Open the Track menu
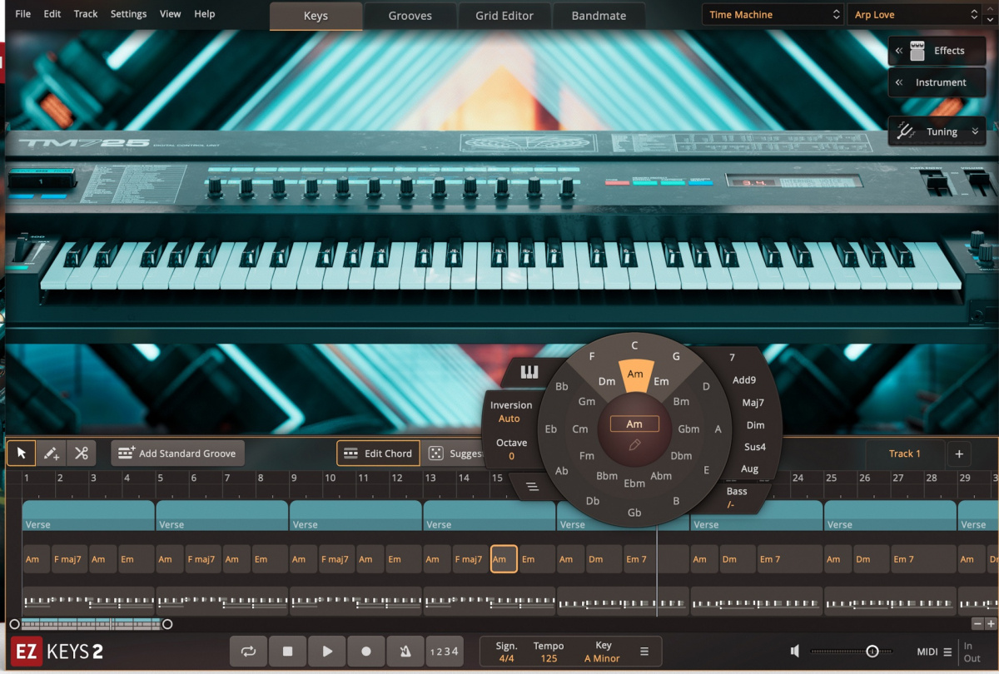The width and height of the screenshot is (999, 674). point(85,13)
